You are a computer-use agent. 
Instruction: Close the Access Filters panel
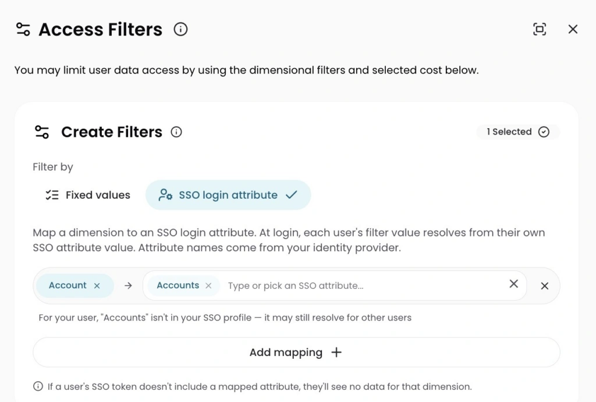coord(573,29)
